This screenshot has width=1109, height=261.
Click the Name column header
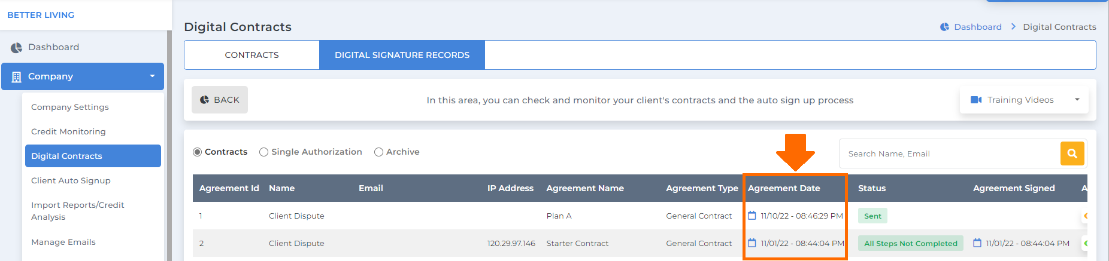[281, 188]
